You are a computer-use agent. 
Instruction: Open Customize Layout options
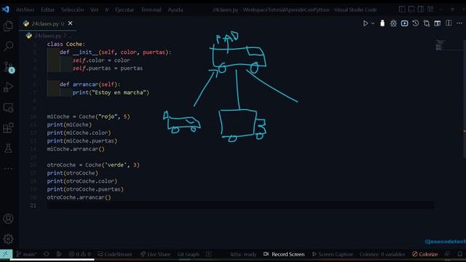coord(430,9)
